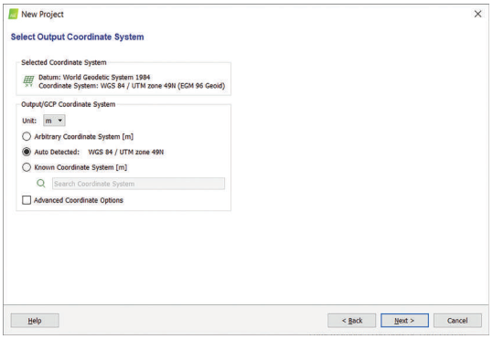Click the 'WGS 84 / UTM zone 49N (EGM 96 Geoid)' line
This screenshot has width=493, height=339.
[x=132, y=86]
